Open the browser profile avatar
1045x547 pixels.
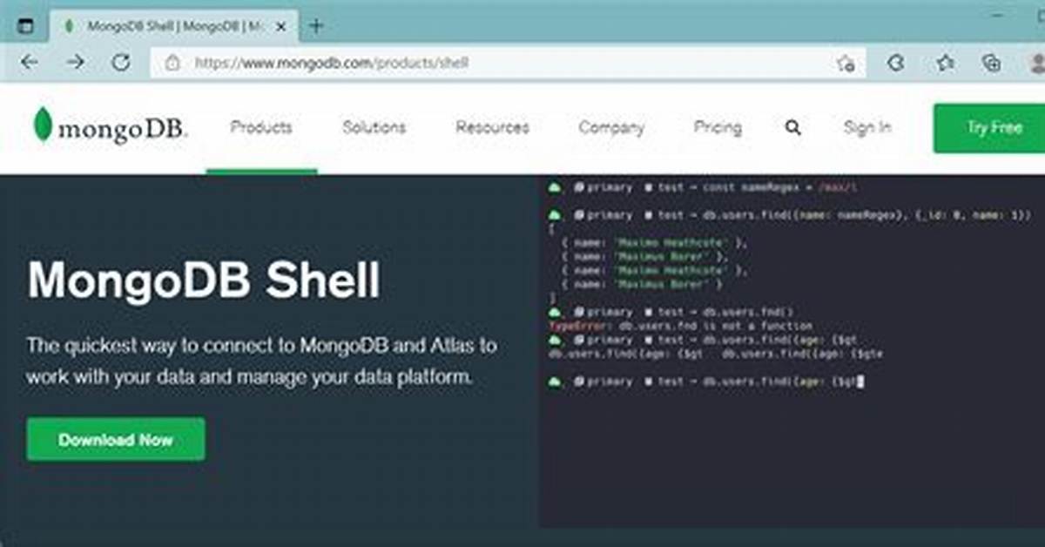pyautogui.click(x=1037, y=63)
